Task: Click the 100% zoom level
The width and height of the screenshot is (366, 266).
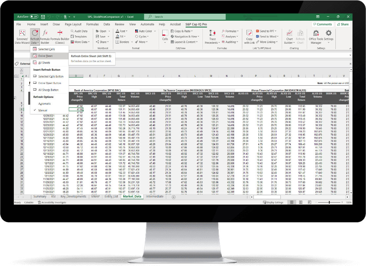Action: tap(349, 202)
